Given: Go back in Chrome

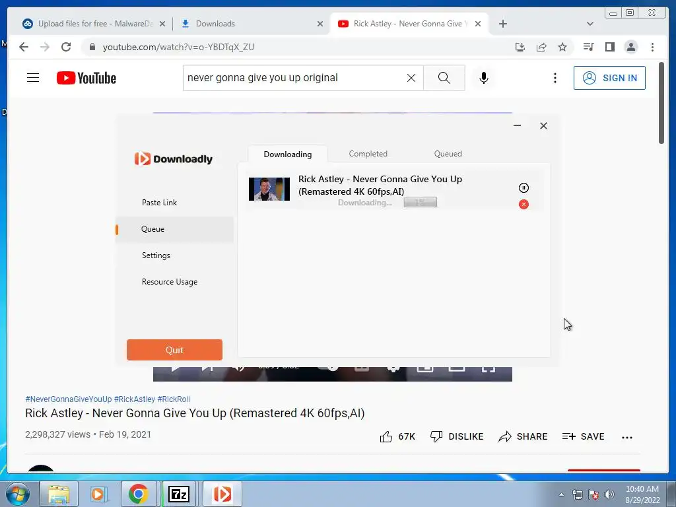Looking at the screenshot, I should click(24, 47).
